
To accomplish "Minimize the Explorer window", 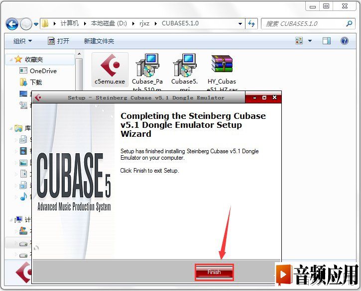I will [313, 6].
